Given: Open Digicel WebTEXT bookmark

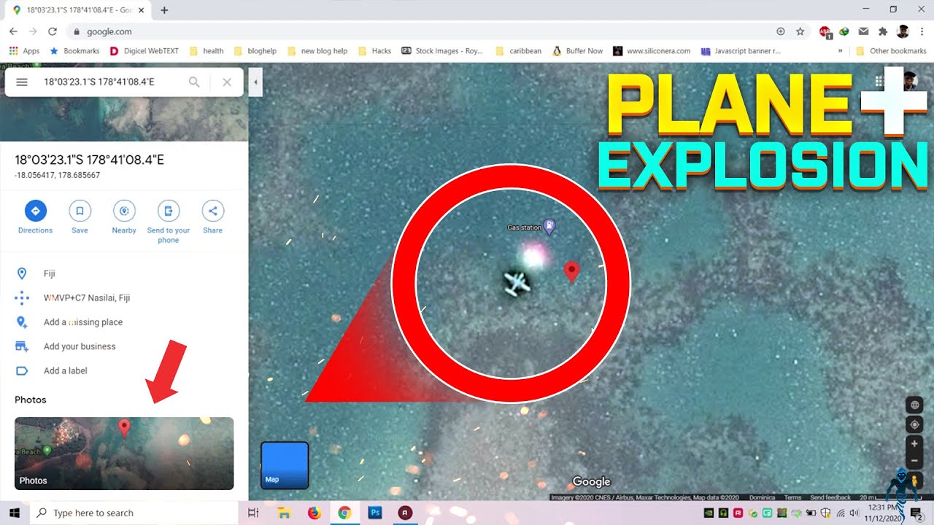Looking at the screenshot, I should (x=144, y=51).
